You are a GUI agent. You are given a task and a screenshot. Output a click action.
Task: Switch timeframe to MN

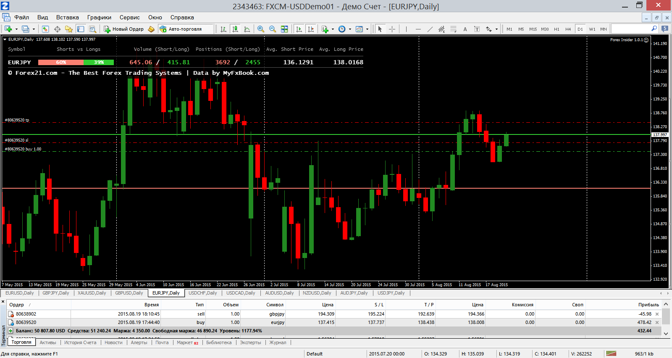[604, 29]
